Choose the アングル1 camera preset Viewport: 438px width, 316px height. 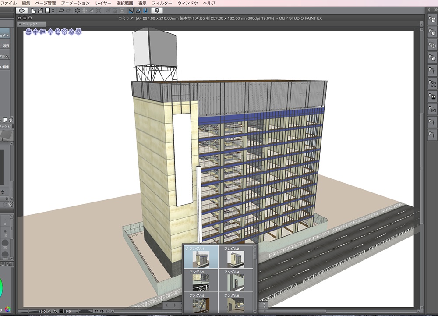(201, 257)
